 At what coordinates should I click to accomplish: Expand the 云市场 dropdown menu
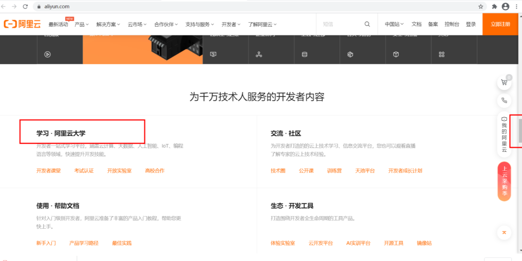click(137, 24)
